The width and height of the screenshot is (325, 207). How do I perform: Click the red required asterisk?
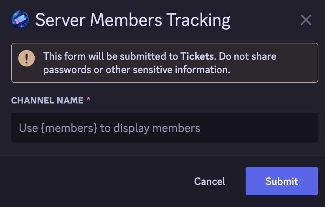pos(89,100)
